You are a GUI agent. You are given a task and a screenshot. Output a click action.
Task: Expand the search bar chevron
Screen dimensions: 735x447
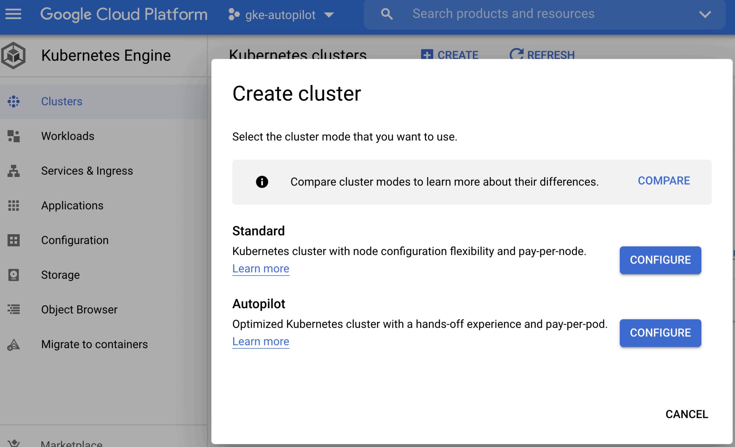[x=705, y=14]
